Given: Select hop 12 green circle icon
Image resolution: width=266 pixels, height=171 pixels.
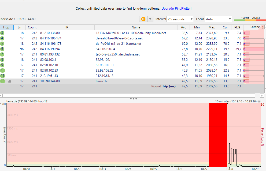Looking at the screenshot, I should (2, 81).
